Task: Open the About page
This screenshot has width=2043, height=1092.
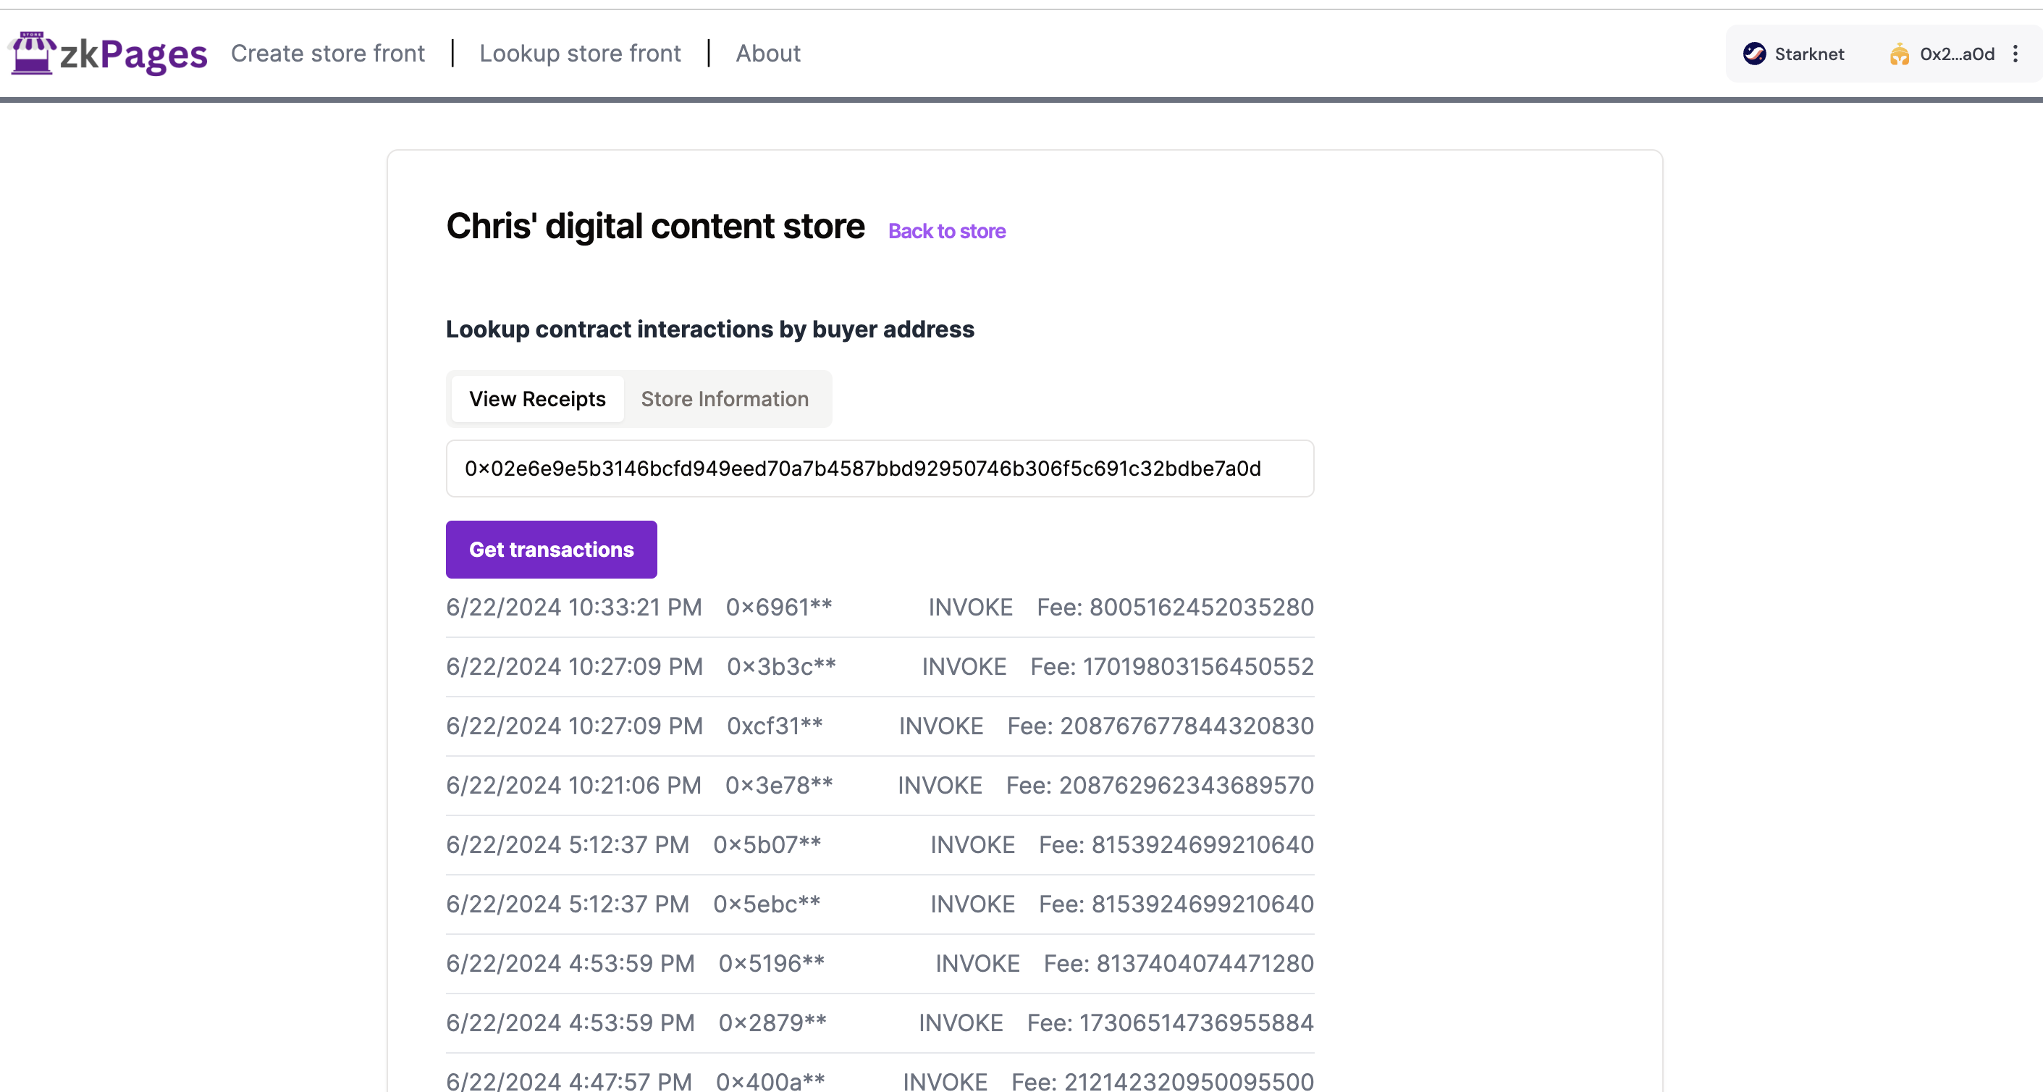Action: (x=767, y=53)
